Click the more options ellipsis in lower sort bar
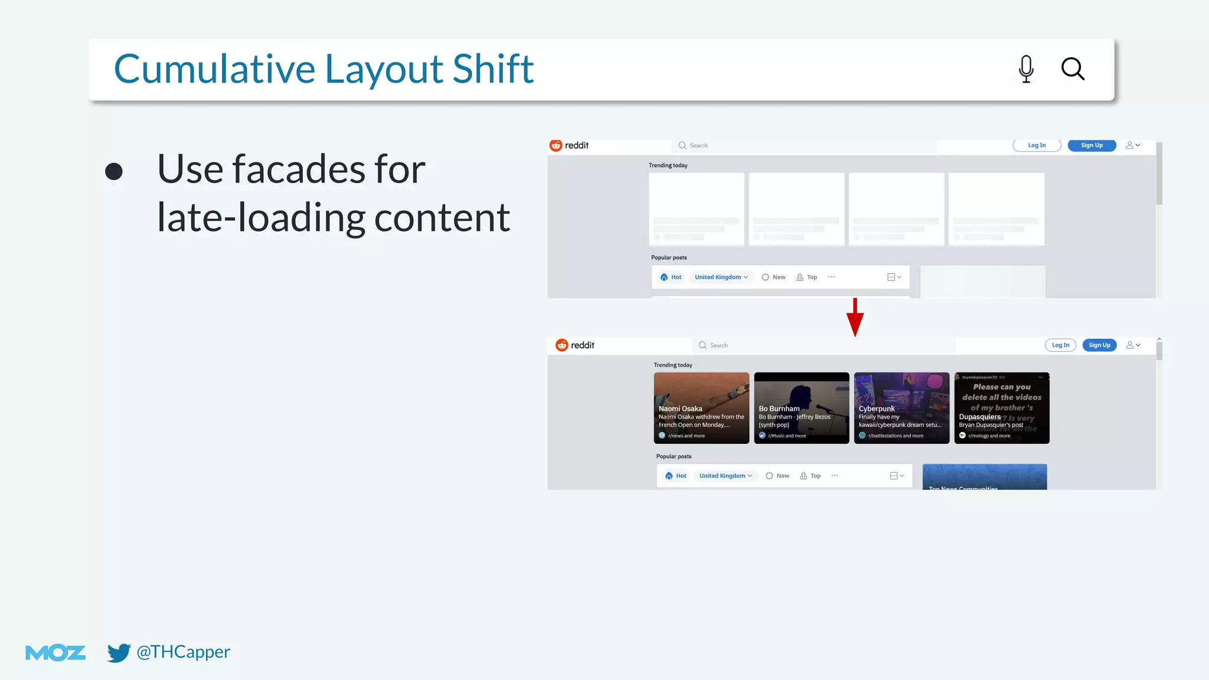The width and height of the screenshot is (1209, 680). [835, 476]
